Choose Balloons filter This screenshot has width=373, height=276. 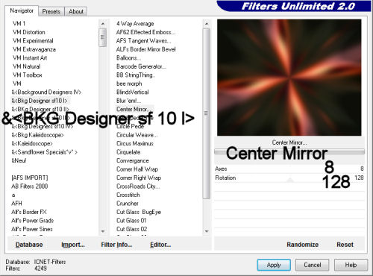tap(128, 58)
